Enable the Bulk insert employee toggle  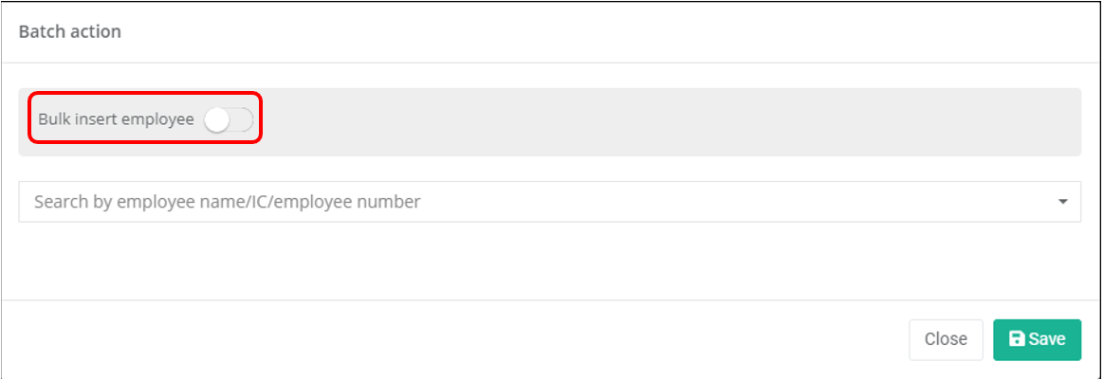point(229,119)
